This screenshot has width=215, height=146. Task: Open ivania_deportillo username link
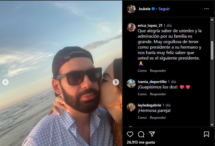152,82
